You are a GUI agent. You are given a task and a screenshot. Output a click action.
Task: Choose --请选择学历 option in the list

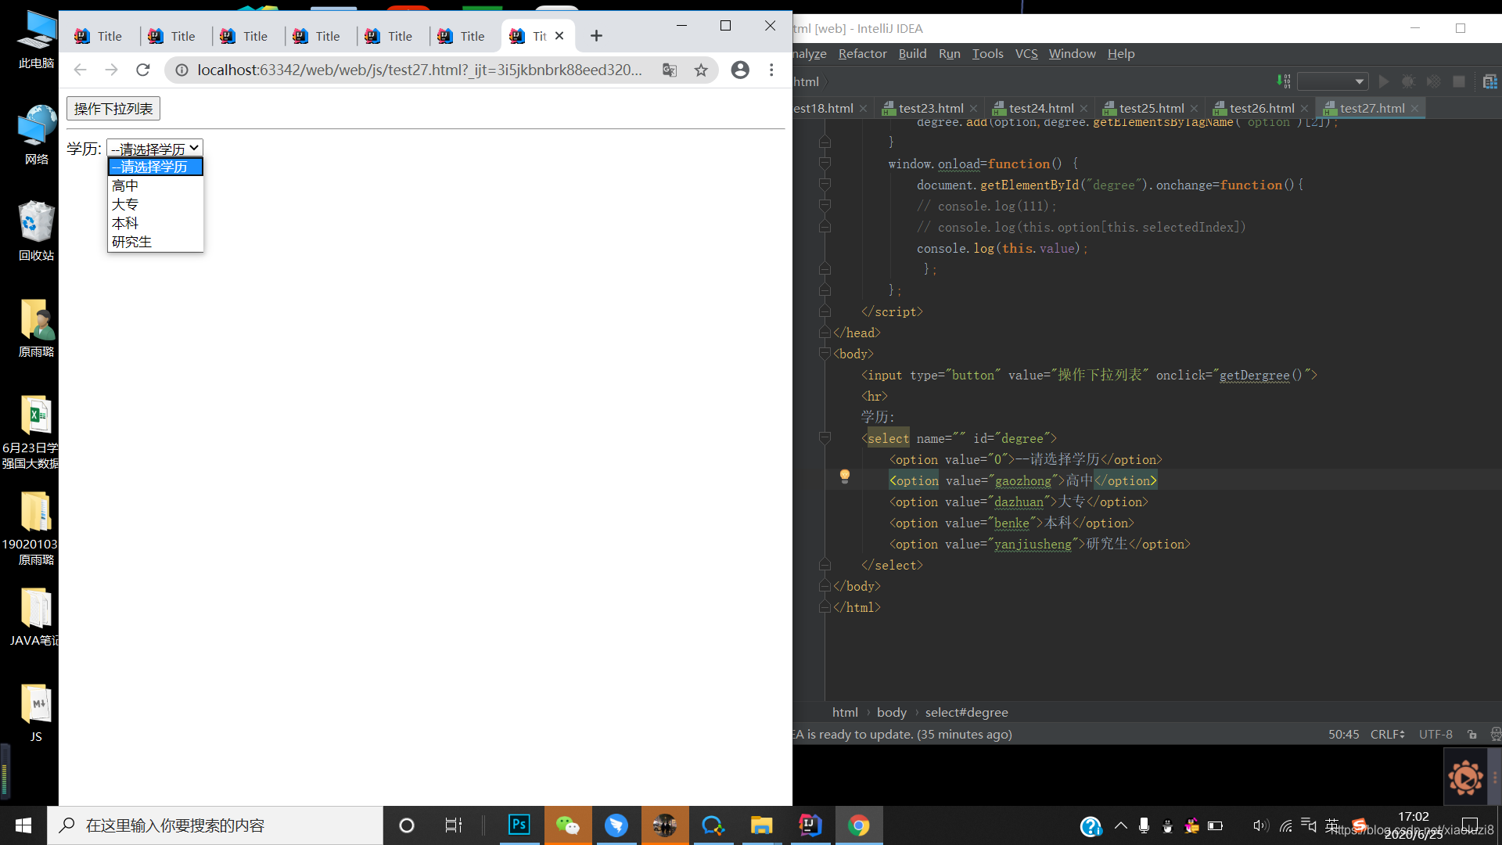tap(155, 167)
